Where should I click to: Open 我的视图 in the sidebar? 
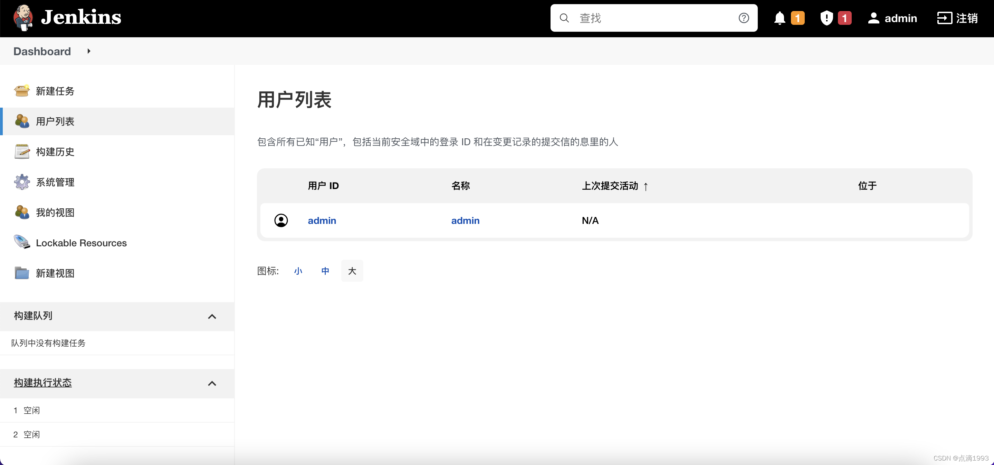(x=55, y=212)
